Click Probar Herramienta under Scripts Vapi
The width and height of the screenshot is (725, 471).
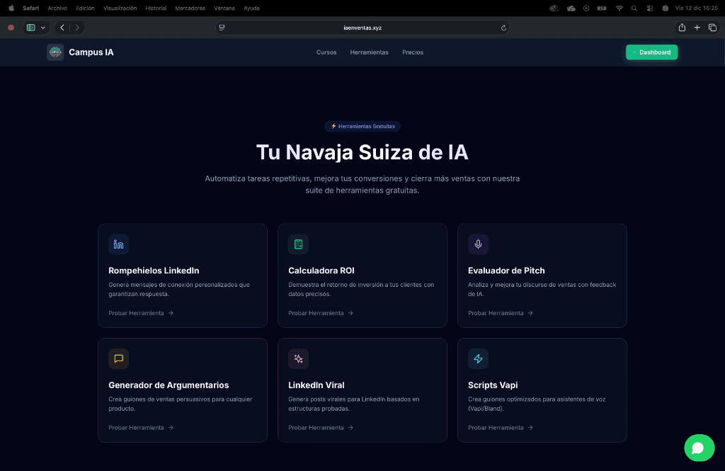[x=500, y=428]
